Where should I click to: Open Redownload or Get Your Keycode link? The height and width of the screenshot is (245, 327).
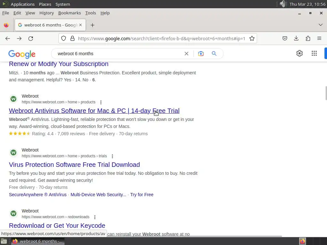57,226
